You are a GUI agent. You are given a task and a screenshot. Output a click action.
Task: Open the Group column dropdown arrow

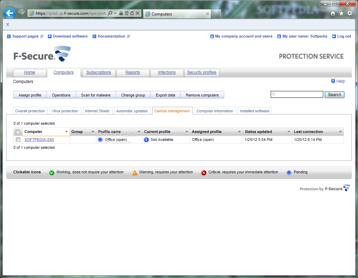click(x=93, y=132)
